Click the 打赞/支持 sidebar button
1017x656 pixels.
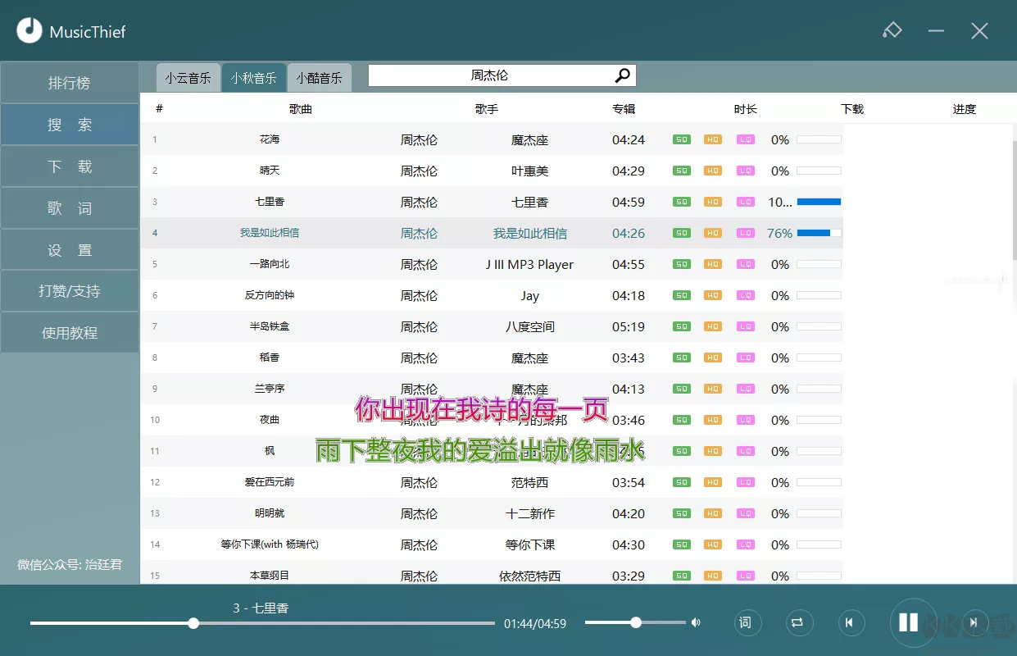click(70, 290)
